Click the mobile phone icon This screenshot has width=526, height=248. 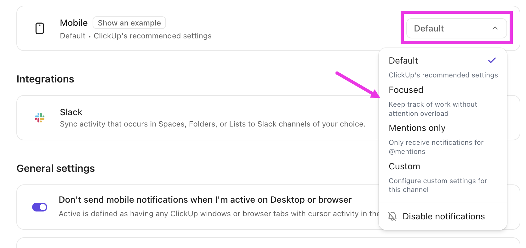coord(40,28)
